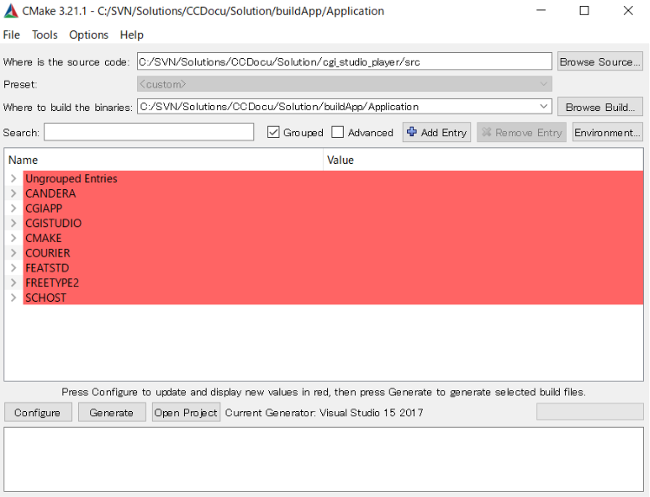
Task: Select the SCHOST row text
Action: (x=46, y=298)
